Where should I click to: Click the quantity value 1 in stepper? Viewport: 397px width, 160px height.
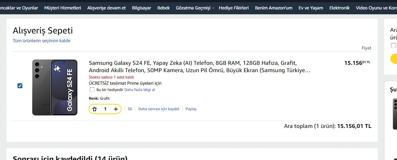[105, 109]
